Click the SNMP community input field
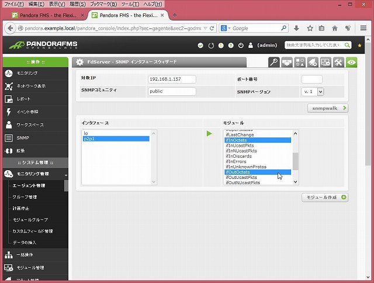The height and width of the screenshot is (283, 374). tap(172, 91)
